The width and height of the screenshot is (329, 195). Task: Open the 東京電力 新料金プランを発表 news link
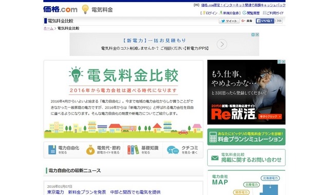click(x=104, y=192)
